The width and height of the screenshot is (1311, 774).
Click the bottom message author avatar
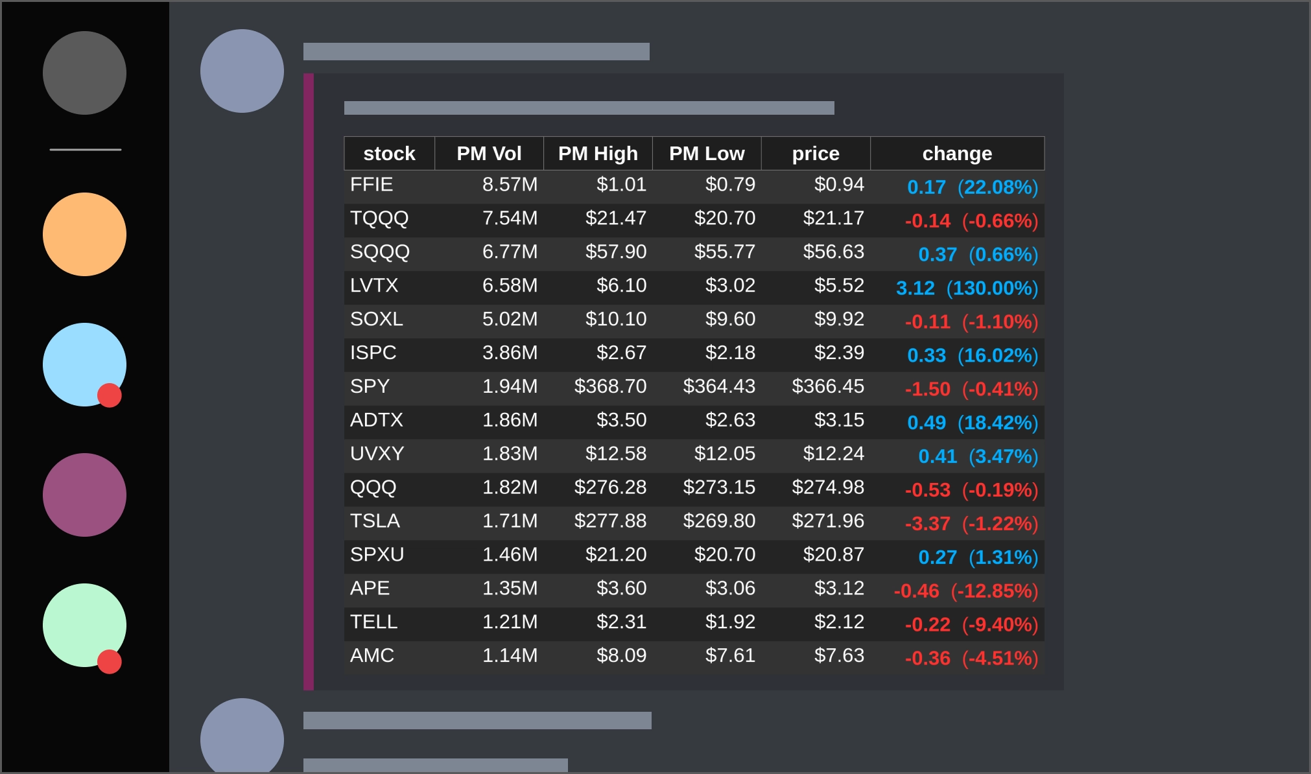point(242,736)
